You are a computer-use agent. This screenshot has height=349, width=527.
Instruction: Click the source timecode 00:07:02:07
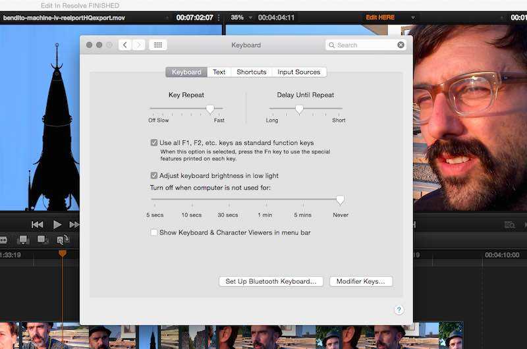click(194, 18)
